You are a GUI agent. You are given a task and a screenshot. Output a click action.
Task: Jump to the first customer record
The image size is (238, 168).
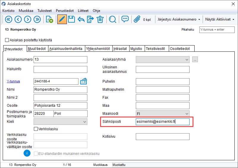click(x=9, y=19)
